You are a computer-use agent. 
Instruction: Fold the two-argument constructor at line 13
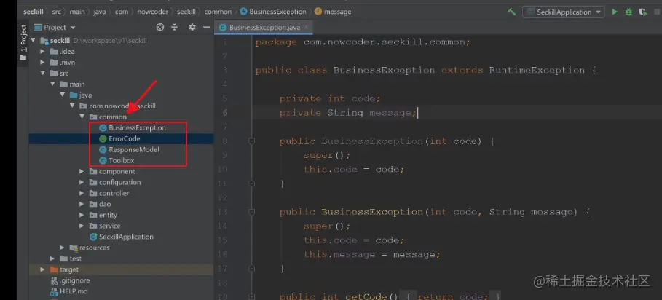pos(252,212)
